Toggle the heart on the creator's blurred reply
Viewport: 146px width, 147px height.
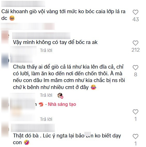pos(135,112)
